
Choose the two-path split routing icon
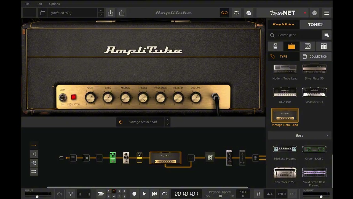(34, 154)
